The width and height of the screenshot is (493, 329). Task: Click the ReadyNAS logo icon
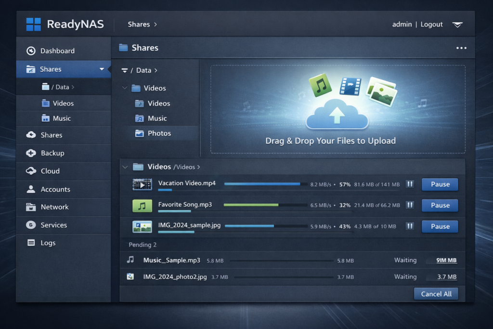(34, 24)
